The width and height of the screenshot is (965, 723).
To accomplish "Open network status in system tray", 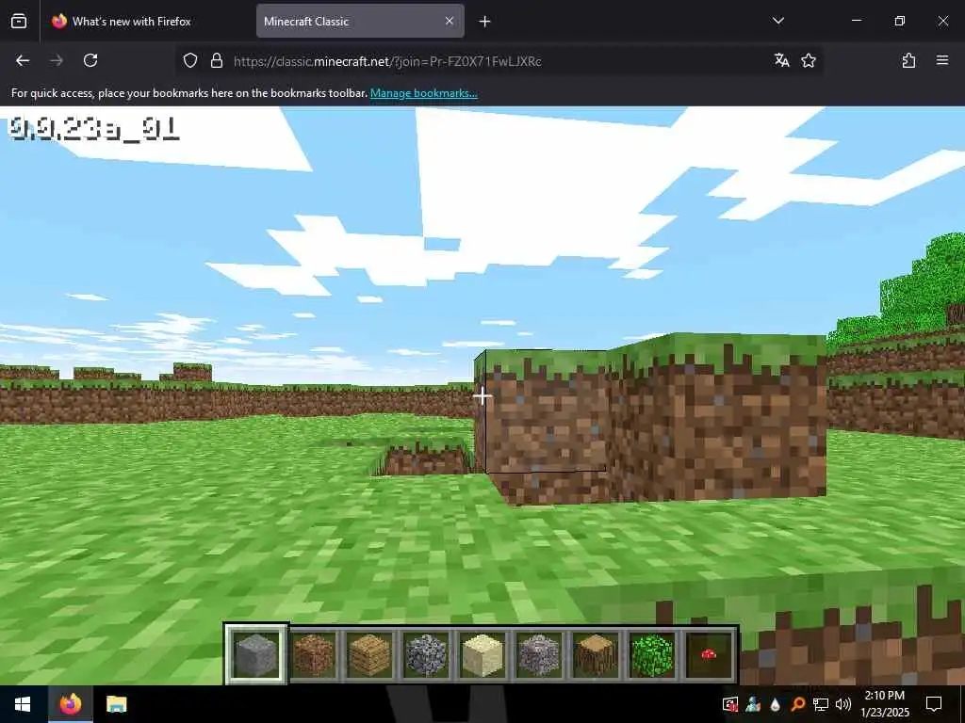I will (821, 704).
